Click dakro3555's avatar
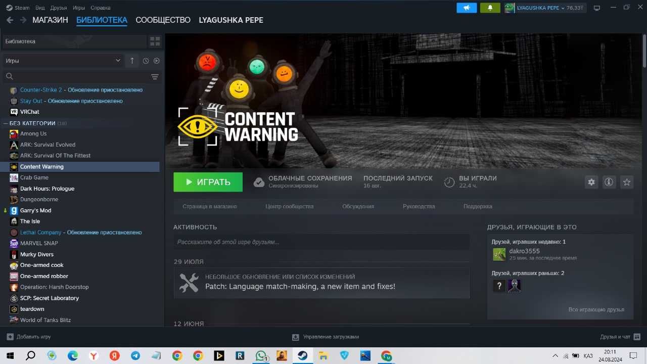This screenshot has width=647, height=364. coord(499,254)
